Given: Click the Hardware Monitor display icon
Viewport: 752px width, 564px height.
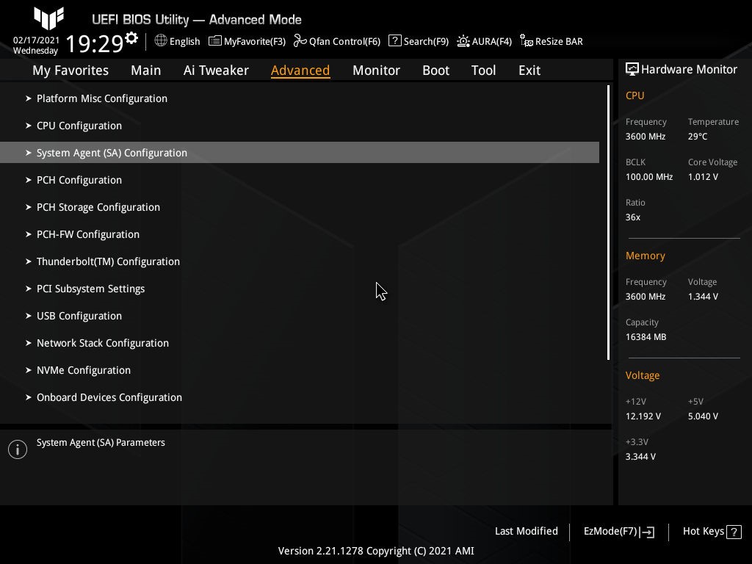Looking at the screenshot, I should click(632, 69).
